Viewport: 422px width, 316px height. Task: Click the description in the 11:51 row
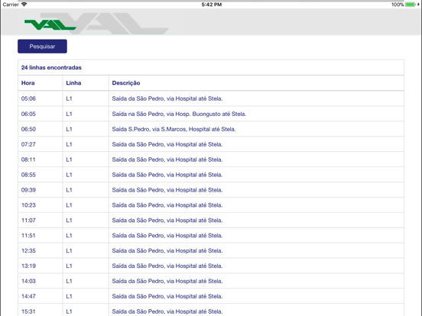coord(167,235)
